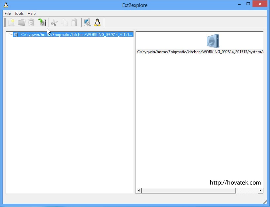Image resolution: width=270 pixels, height=207 pixels.
Task: Click the penguin icon in the title bar
Action: point(6,5)
